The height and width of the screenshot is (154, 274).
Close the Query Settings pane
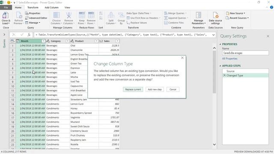coord(268,36)
